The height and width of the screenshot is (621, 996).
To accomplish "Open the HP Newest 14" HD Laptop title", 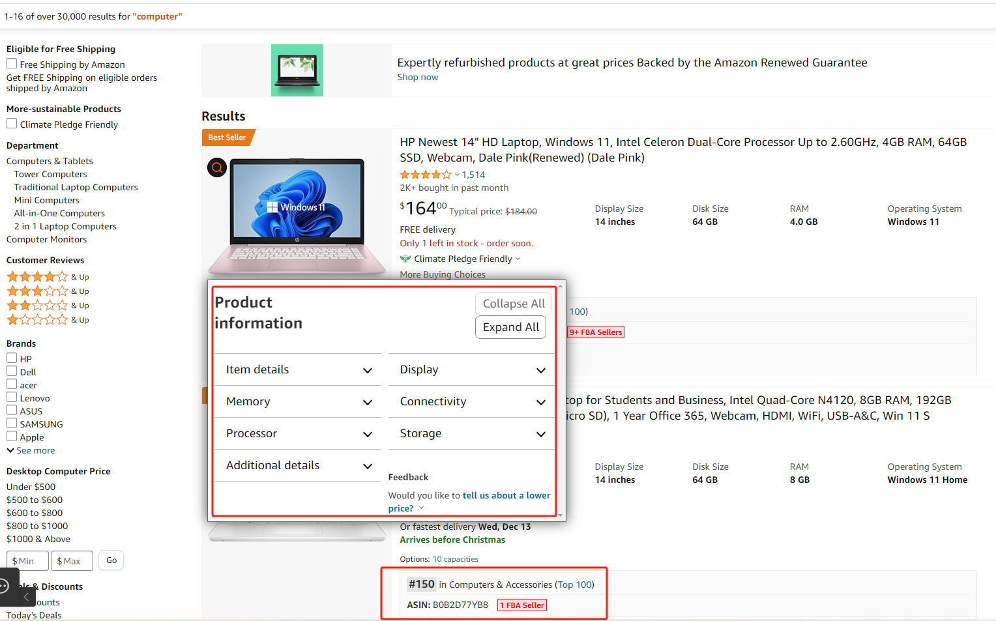I will tap(683, 150).
